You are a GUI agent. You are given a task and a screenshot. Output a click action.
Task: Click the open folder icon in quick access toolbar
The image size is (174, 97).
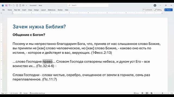(x=23, y=5)
